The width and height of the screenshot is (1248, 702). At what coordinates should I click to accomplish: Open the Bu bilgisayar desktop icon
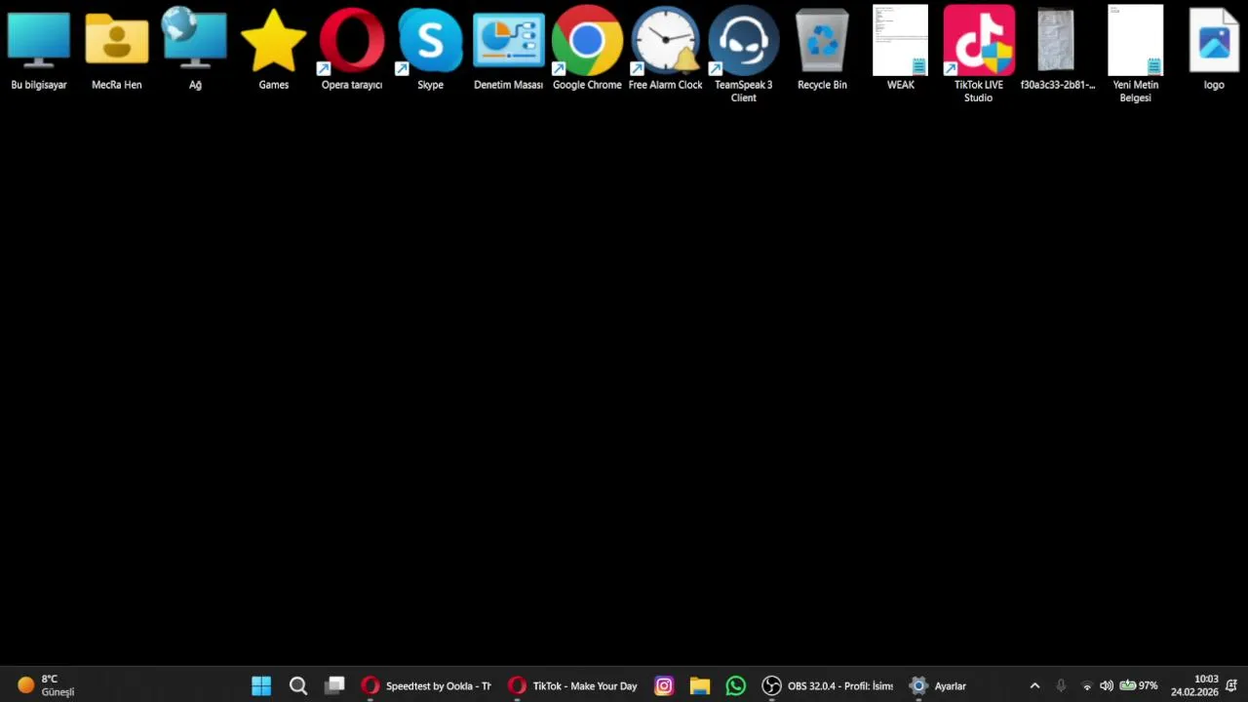[39, 49]
